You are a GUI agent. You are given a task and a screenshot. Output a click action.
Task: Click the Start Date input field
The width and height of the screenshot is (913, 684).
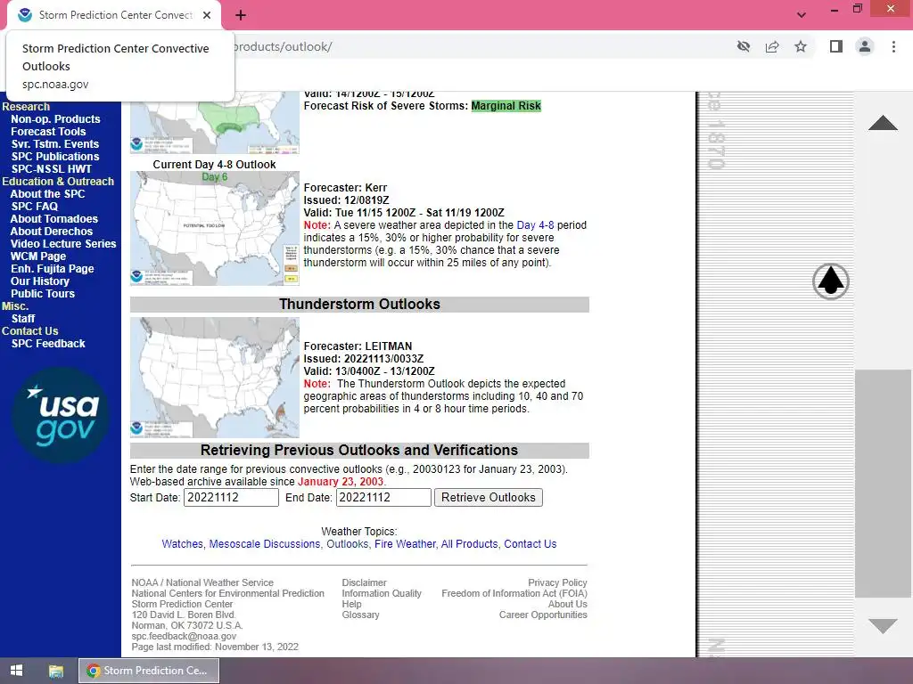tap(231, 497)
